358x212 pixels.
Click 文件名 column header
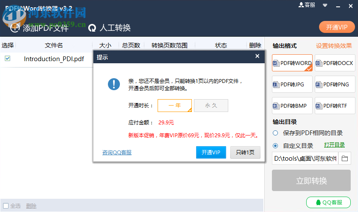54,45
